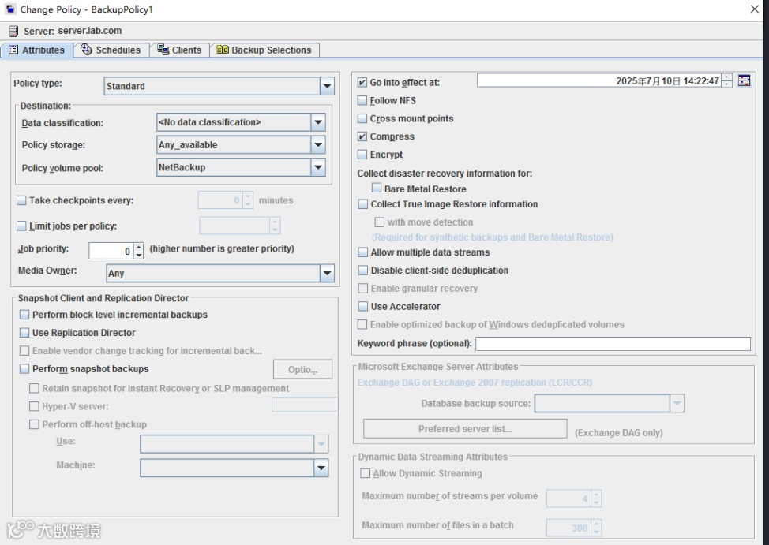769x545 pixels.
Task: Open the Use dropdown under off-host backup
Action: click(321, 444)
